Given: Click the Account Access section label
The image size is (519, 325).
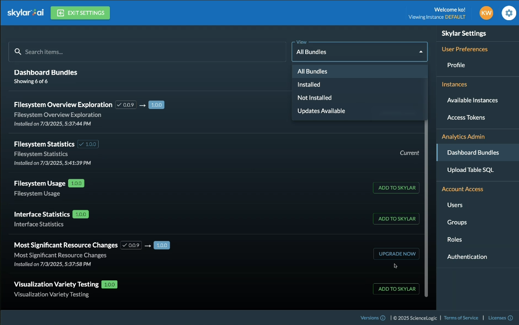Looking at the screenshot, I should click(x=462, y=189).
